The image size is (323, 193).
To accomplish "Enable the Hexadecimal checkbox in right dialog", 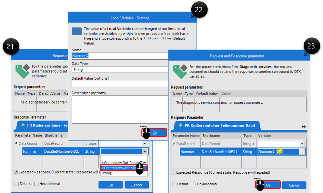I will point(194,184).
